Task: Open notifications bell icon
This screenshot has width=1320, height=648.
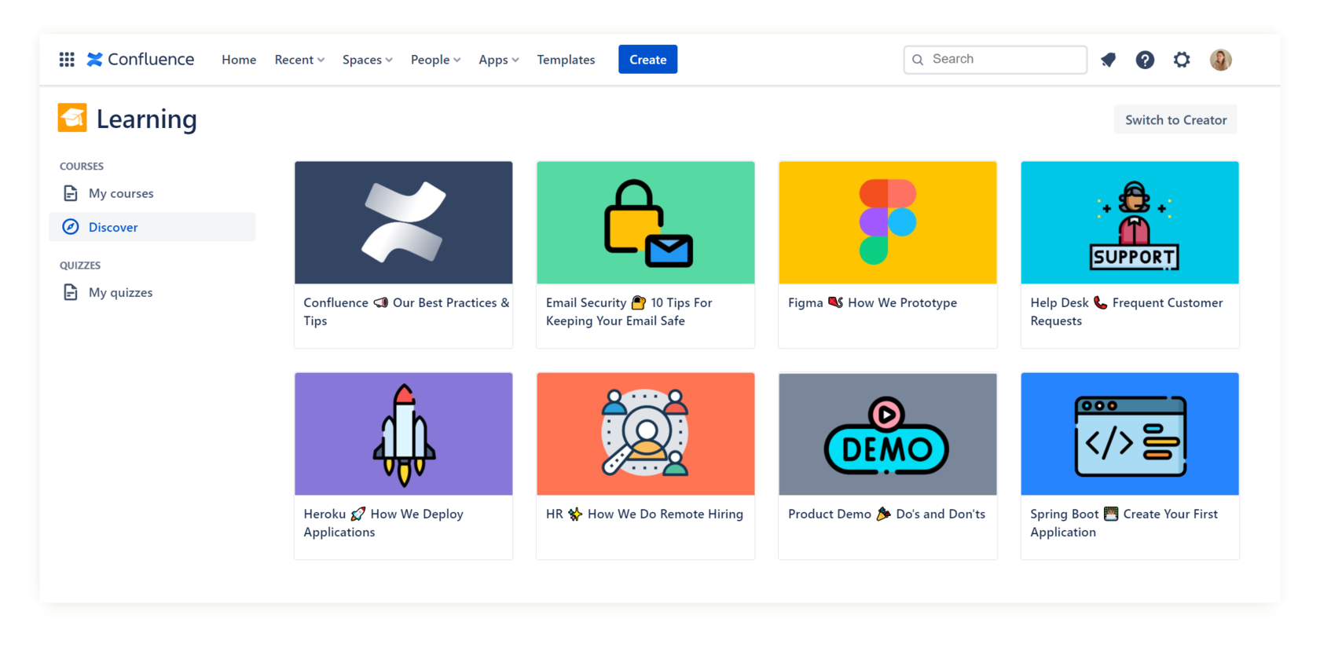Action: [x=1109, y=60]
